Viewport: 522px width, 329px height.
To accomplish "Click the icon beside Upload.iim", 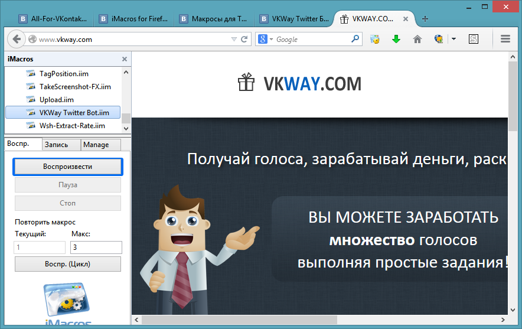I will click(31, 100).
